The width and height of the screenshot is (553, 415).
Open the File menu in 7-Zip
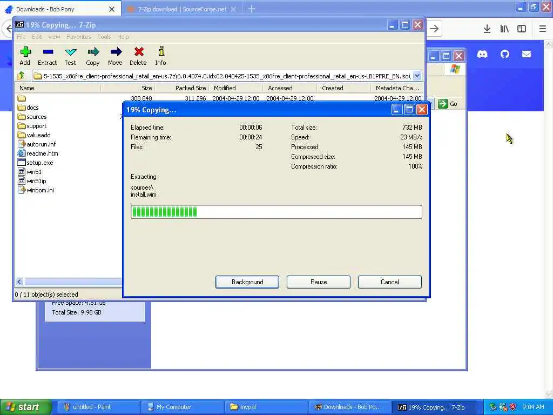[21, 37]
